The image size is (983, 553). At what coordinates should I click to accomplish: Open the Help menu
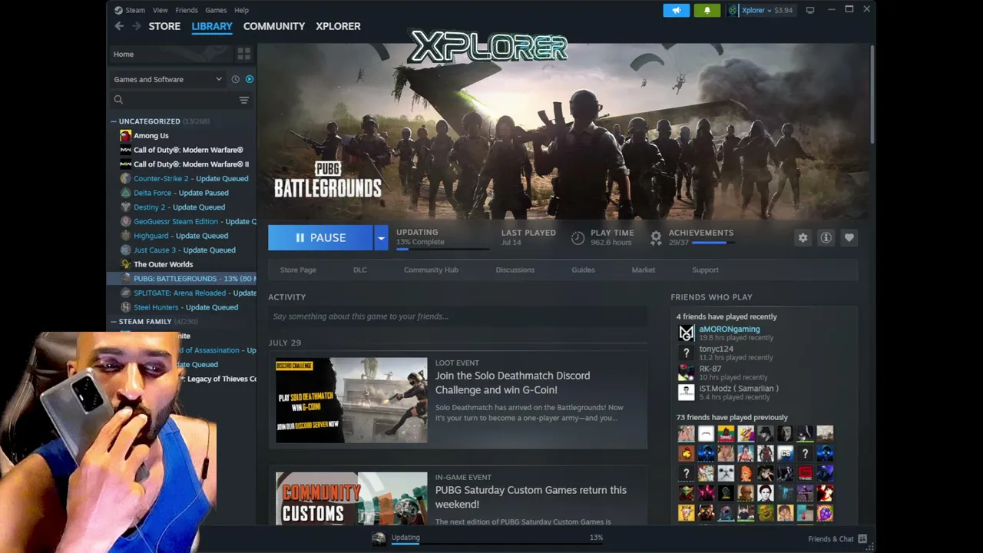241,10
